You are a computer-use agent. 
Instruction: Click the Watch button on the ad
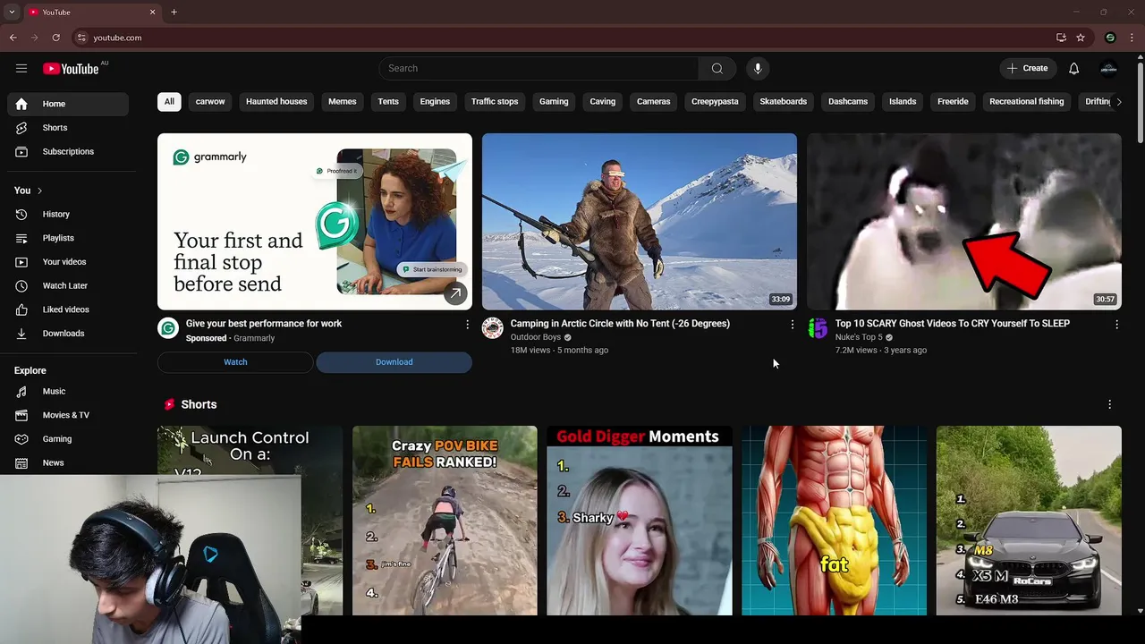235,362
